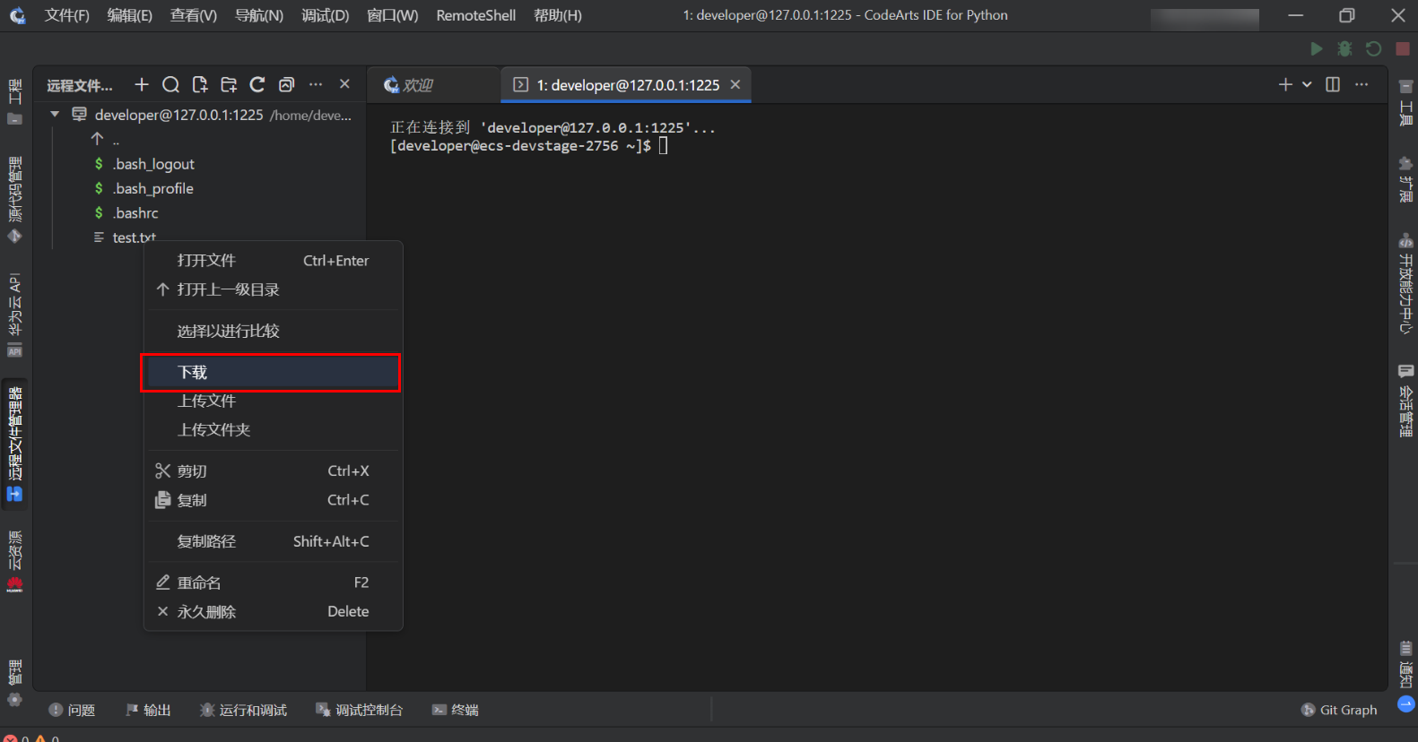
Task: Select the .bashrc file
Action: (x=135, y=213)
